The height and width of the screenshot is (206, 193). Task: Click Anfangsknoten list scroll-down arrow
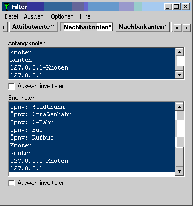coord(180,75)
